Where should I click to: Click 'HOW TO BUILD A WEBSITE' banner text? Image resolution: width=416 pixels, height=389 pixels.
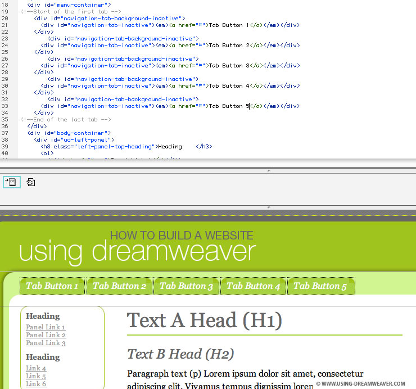tap(182, 236)
